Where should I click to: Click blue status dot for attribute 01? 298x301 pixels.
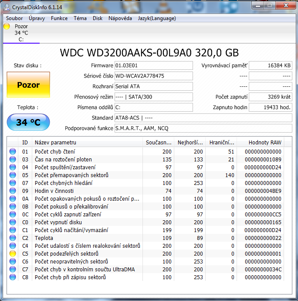click(13, 151)
